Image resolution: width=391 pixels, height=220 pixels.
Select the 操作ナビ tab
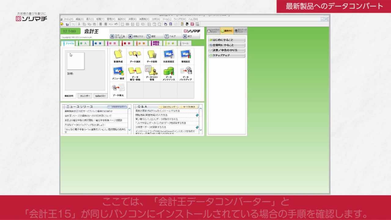(227, 31)
